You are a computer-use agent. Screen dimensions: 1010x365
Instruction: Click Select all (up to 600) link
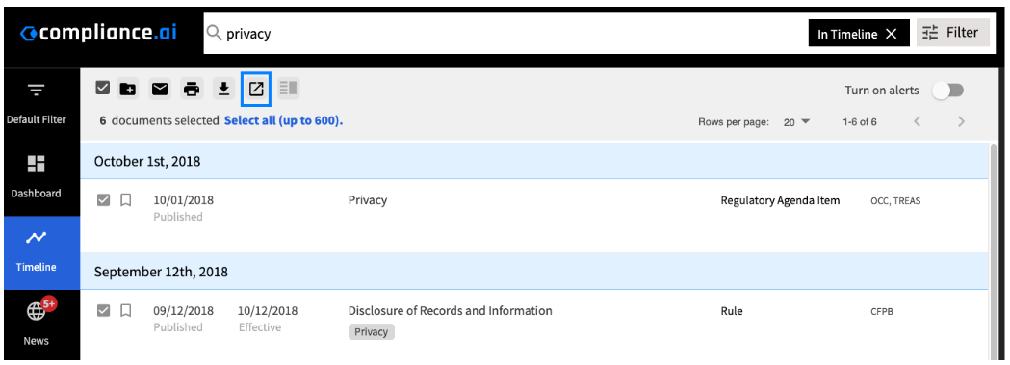click(283, 120)
